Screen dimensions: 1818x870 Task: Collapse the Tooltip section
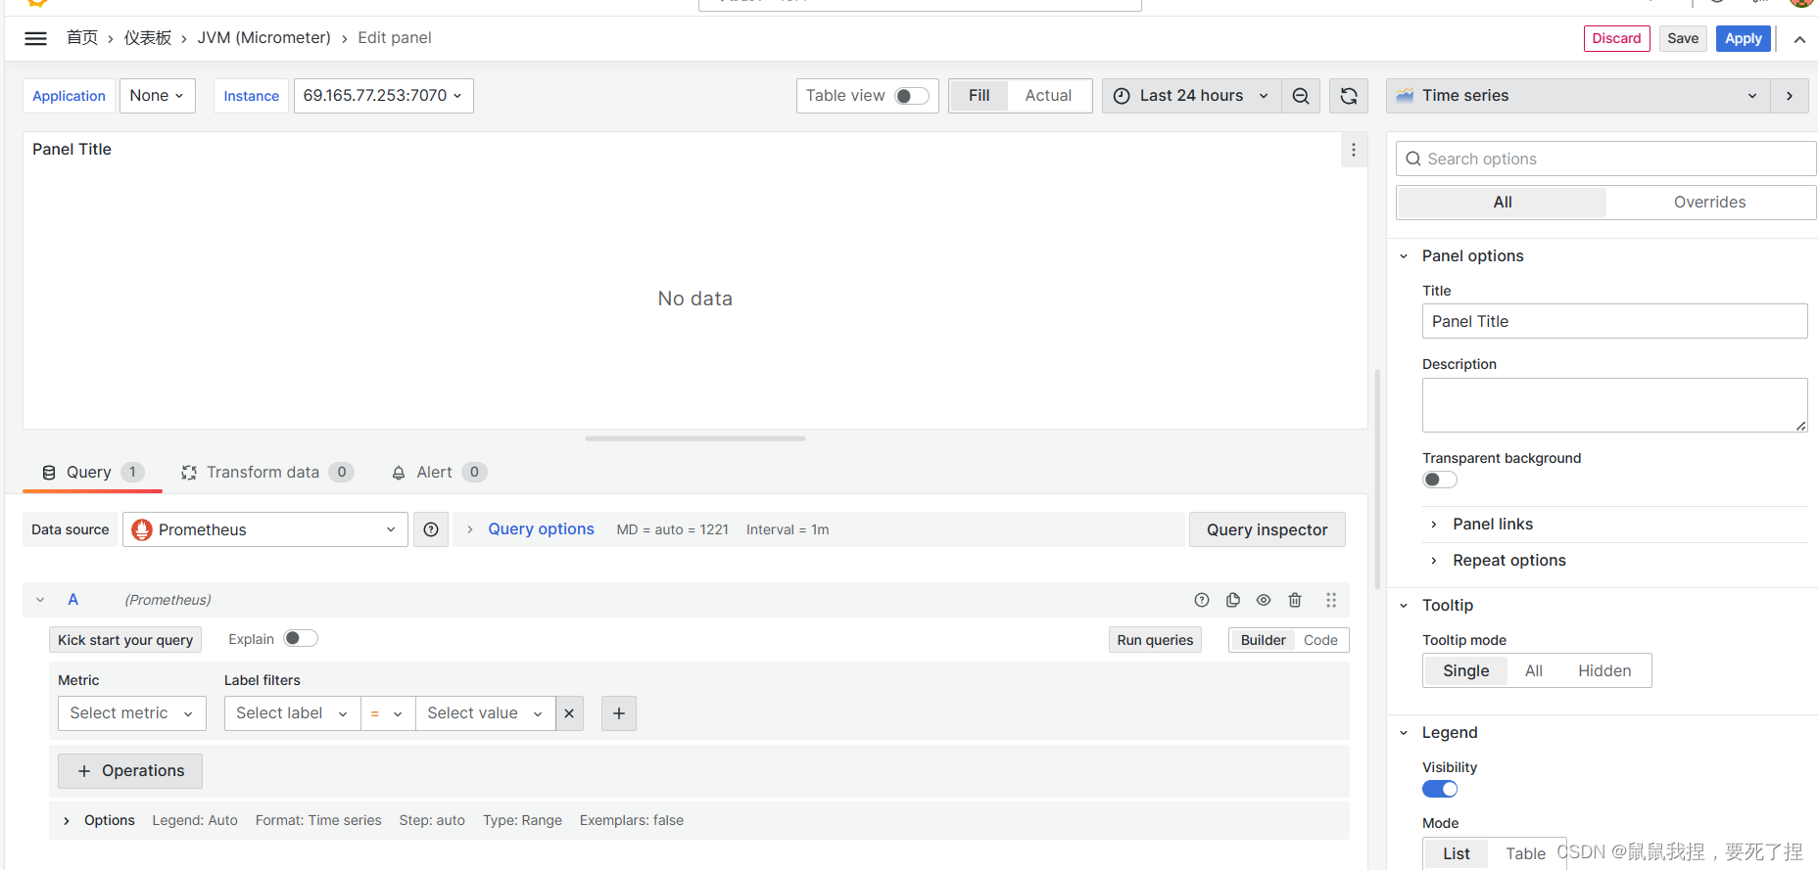tap(1404, 606)
